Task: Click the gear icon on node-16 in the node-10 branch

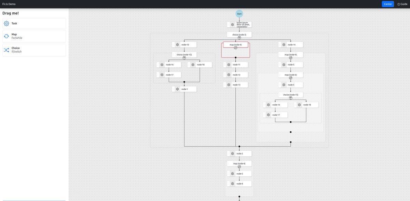Action: tap(162, 65)
